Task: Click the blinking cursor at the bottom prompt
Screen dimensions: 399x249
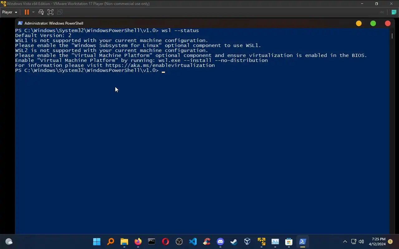Action: coord(163,72)
